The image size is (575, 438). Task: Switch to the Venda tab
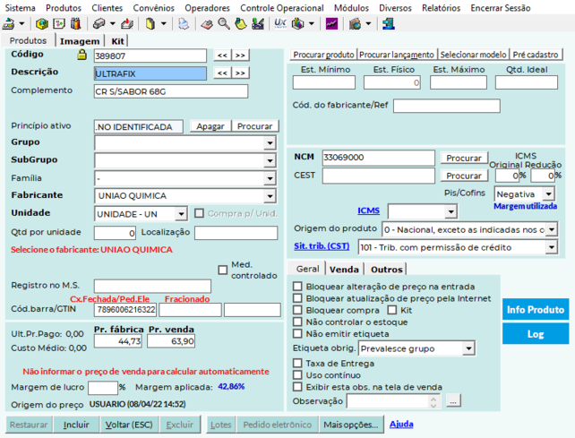344,270
